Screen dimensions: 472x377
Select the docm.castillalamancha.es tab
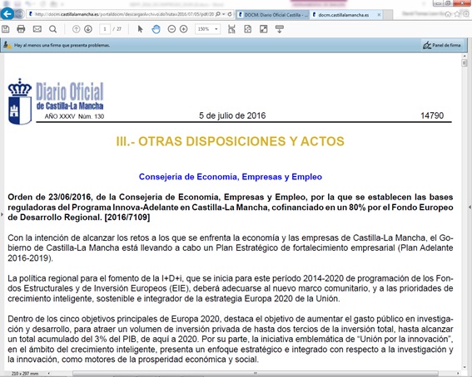point(343,14)
